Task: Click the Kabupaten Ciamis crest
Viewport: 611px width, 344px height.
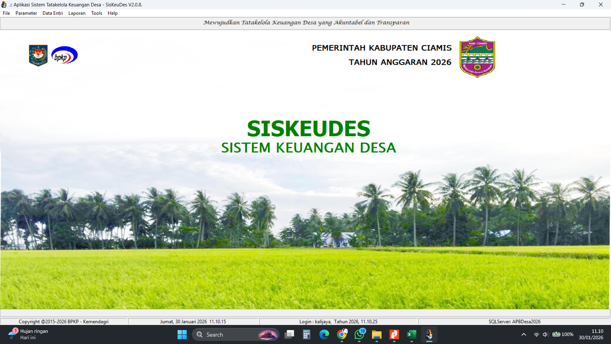Action: pyautogui.click(x=477, y=57)
